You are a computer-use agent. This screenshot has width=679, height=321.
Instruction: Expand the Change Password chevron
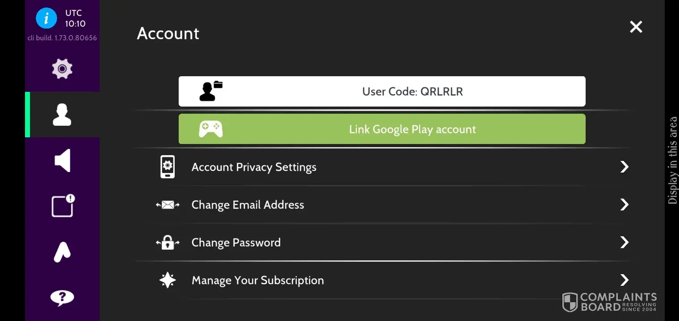(x=624, y=243)
